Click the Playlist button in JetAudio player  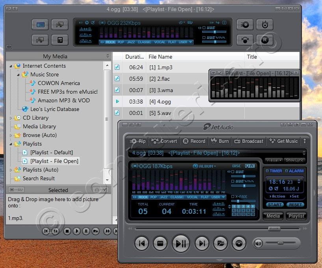pyautogui.click(x=296, y=216)
